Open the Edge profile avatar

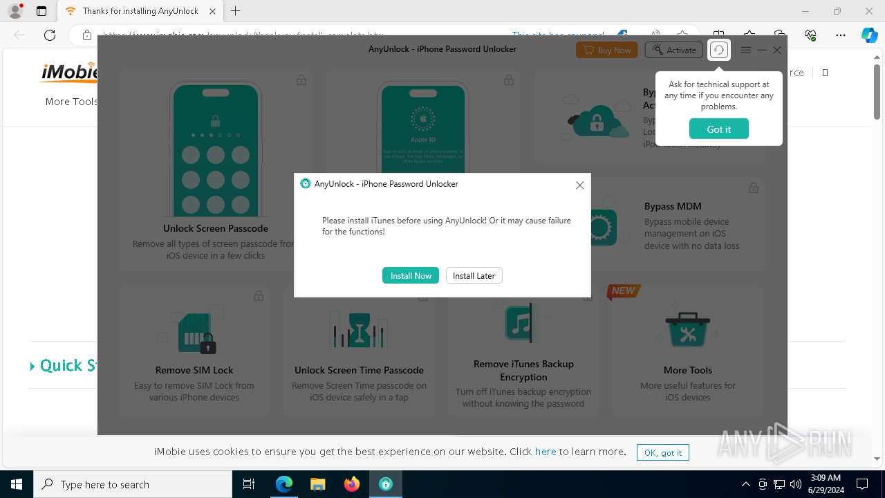click(x=15, y=11)
